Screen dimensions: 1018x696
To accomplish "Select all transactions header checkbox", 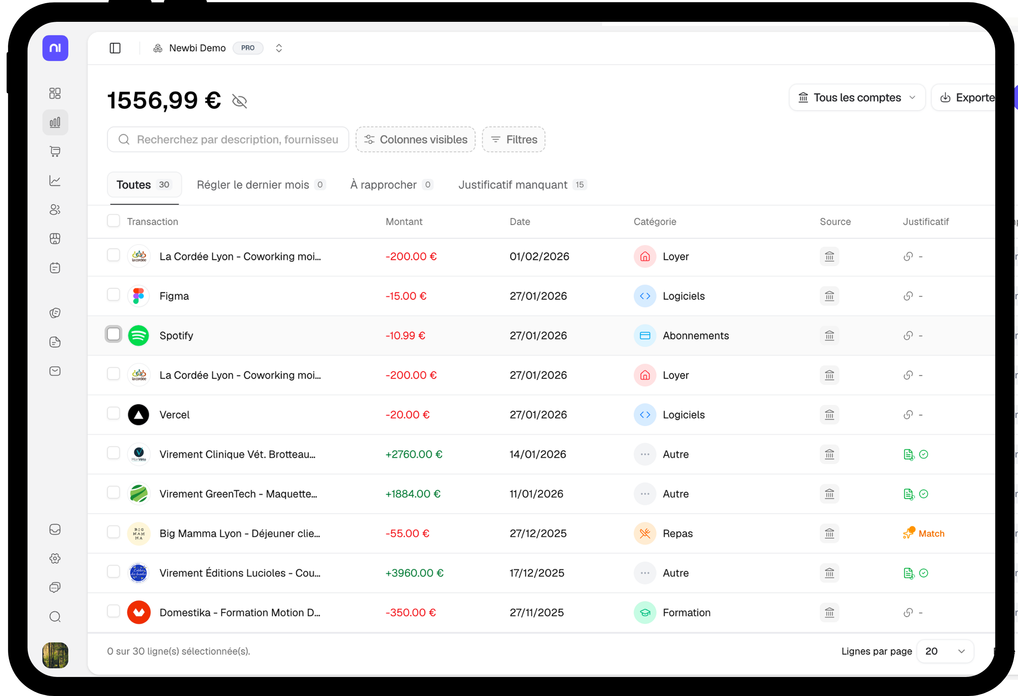I will pyautogui.click(x=114, y=221).
